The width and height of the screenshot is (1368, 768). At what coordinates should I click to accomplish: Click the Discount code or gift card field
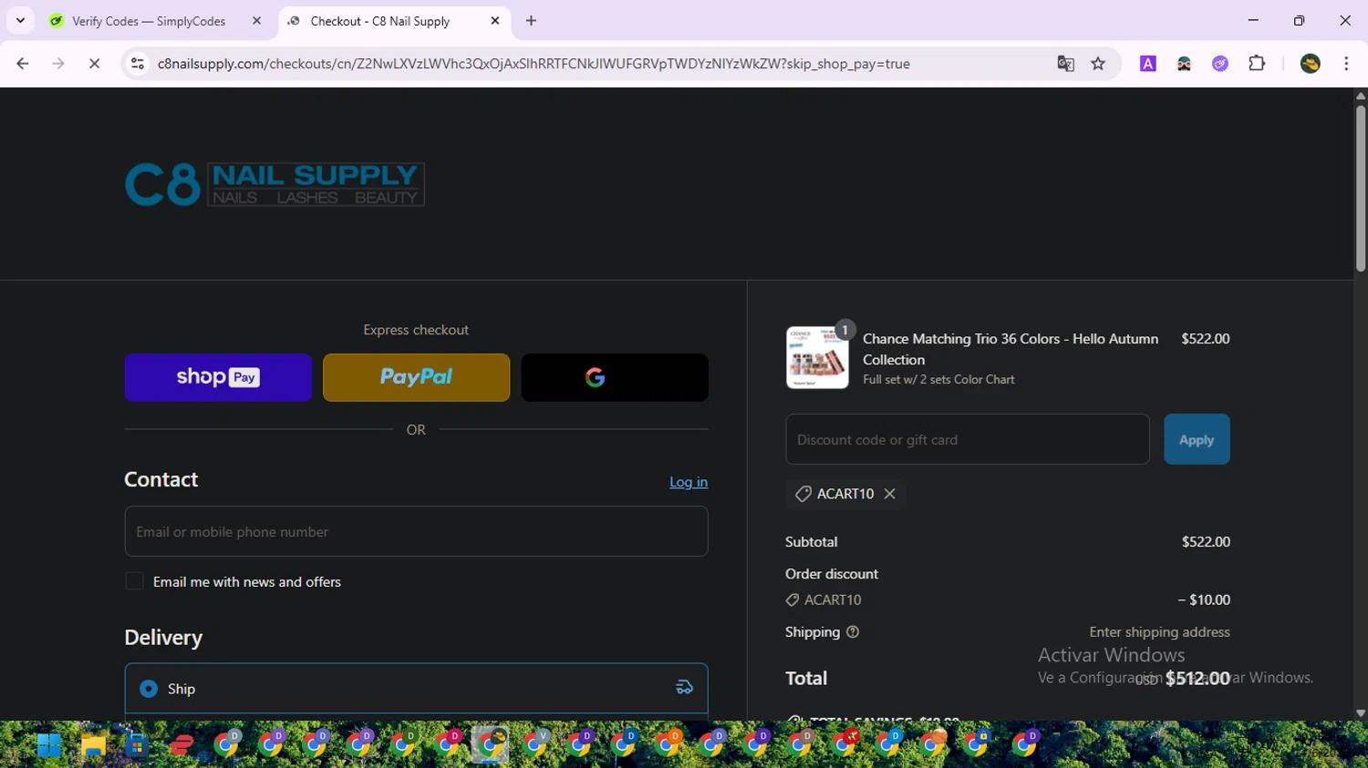[968, 439]
